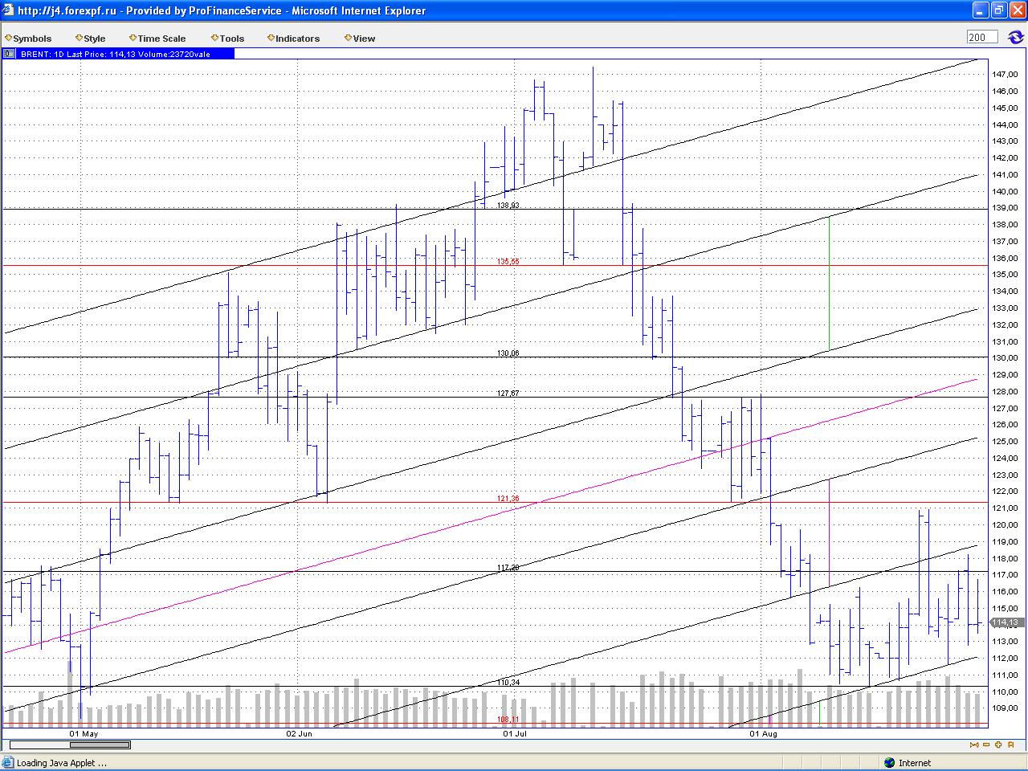Click the 138,93 level label

(508, 206)
